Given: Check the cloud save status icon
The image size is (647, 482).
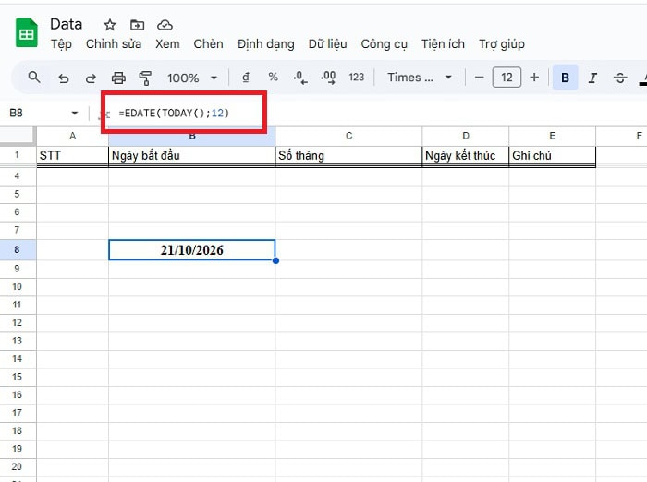Looking at the screenshot, I should coord(165,25).
